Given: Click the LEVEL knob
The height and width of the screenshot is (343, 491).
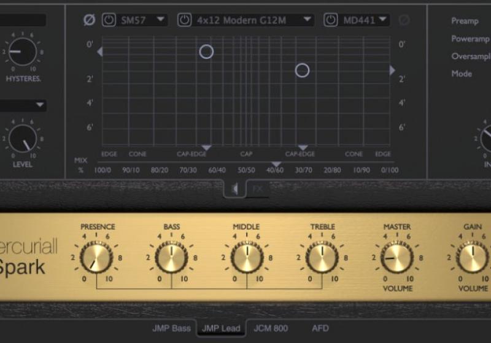Looking at the screenshot, I should tap(23, 138).
